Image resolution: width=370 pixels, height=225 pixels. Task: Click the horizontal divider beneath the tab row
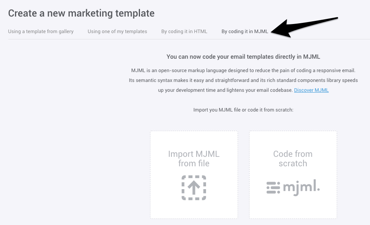[189, 39]
